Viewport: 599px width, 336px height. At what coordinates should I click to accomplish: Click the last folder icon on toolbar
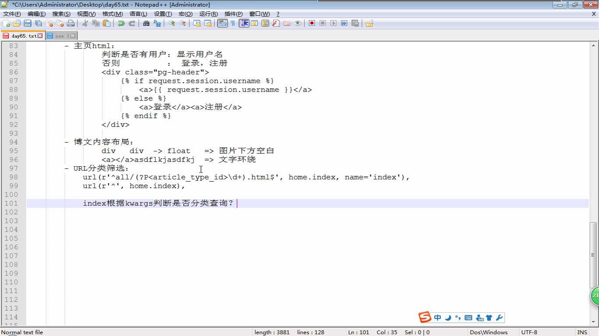coord(370,23)
